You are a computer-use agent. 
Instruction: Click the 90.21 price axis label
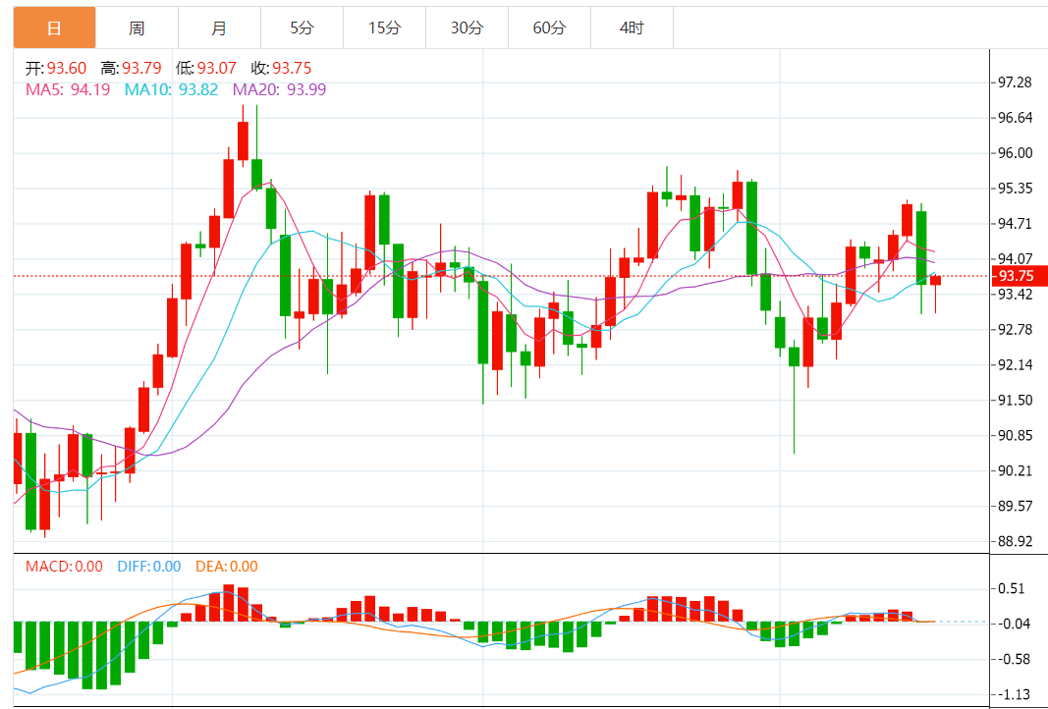click(1015, 471)
